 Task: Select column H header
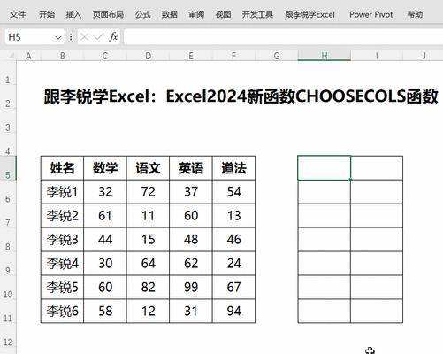pos(325,56)
